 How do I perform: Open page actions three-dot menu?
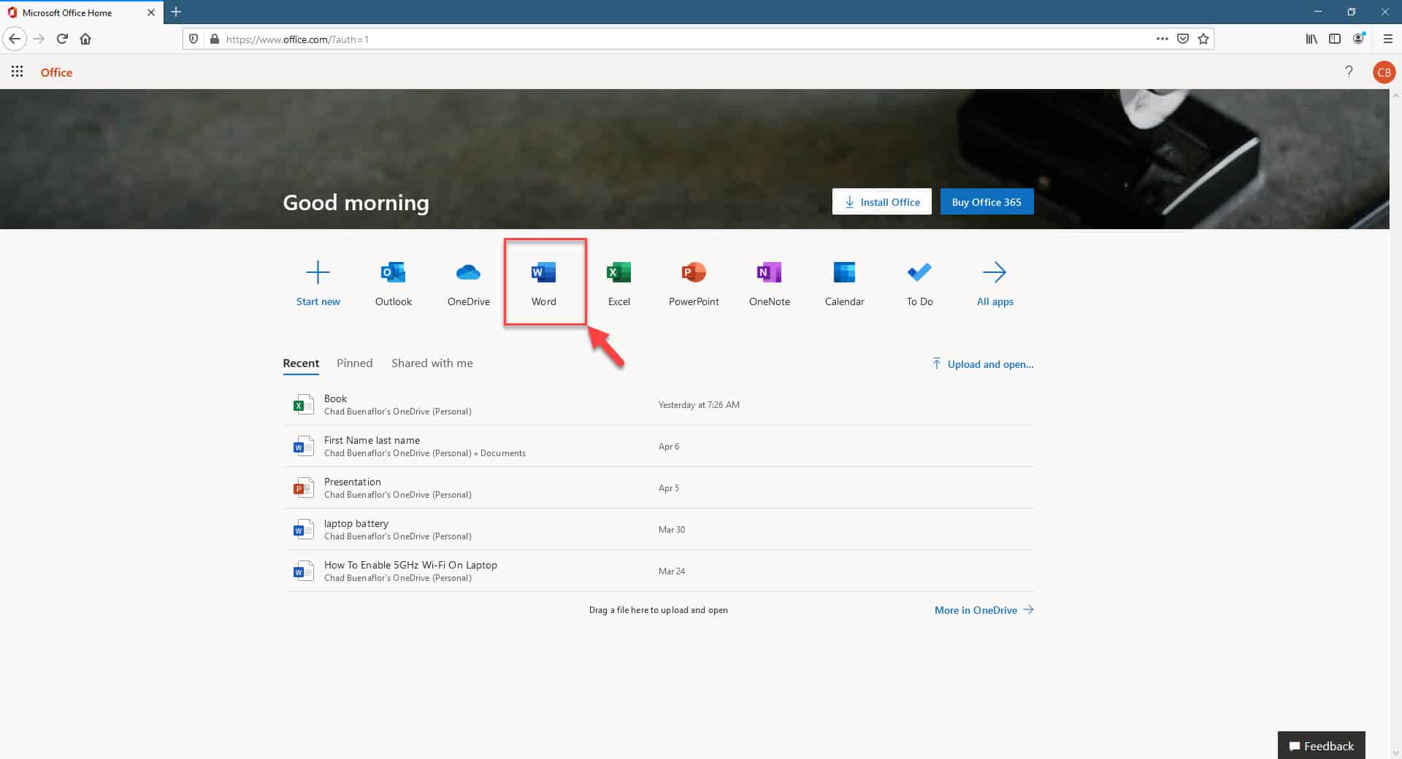1162,39
